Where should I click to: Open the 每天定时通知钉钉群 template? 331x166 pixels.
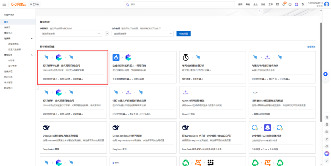[x=213, y=67]
